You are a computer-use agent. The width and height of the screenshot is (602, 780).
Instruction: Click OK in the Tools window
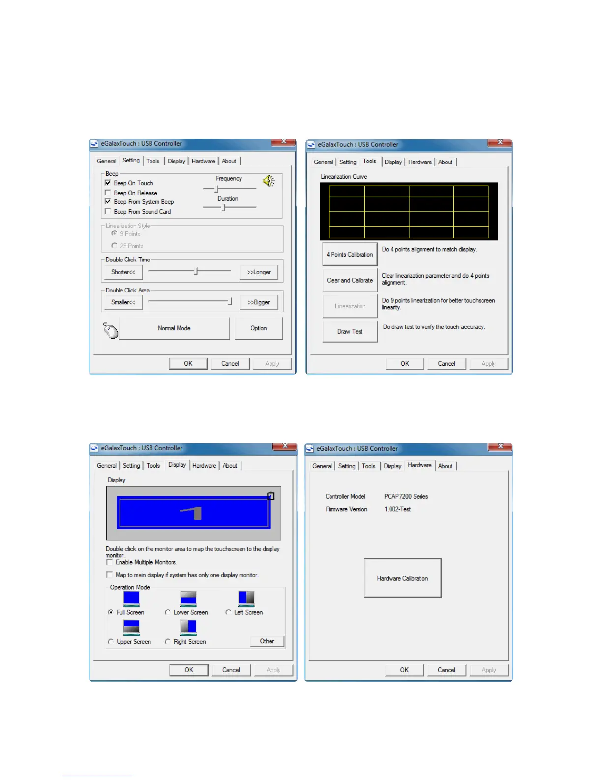[405, 364]
